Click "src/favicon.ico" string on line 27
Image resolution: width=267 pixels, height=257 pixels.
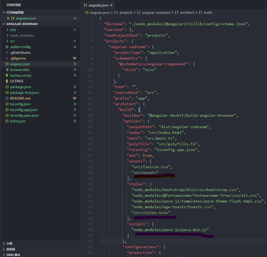[151, 167]
